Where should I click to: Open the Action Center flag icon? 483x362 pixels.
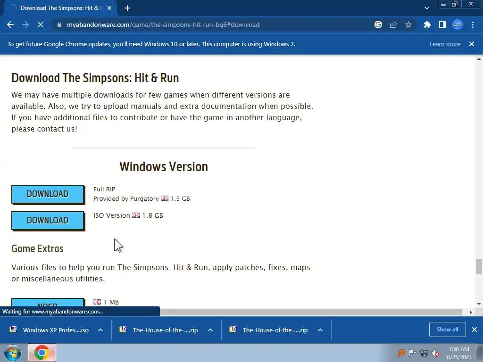pos(412,353)
